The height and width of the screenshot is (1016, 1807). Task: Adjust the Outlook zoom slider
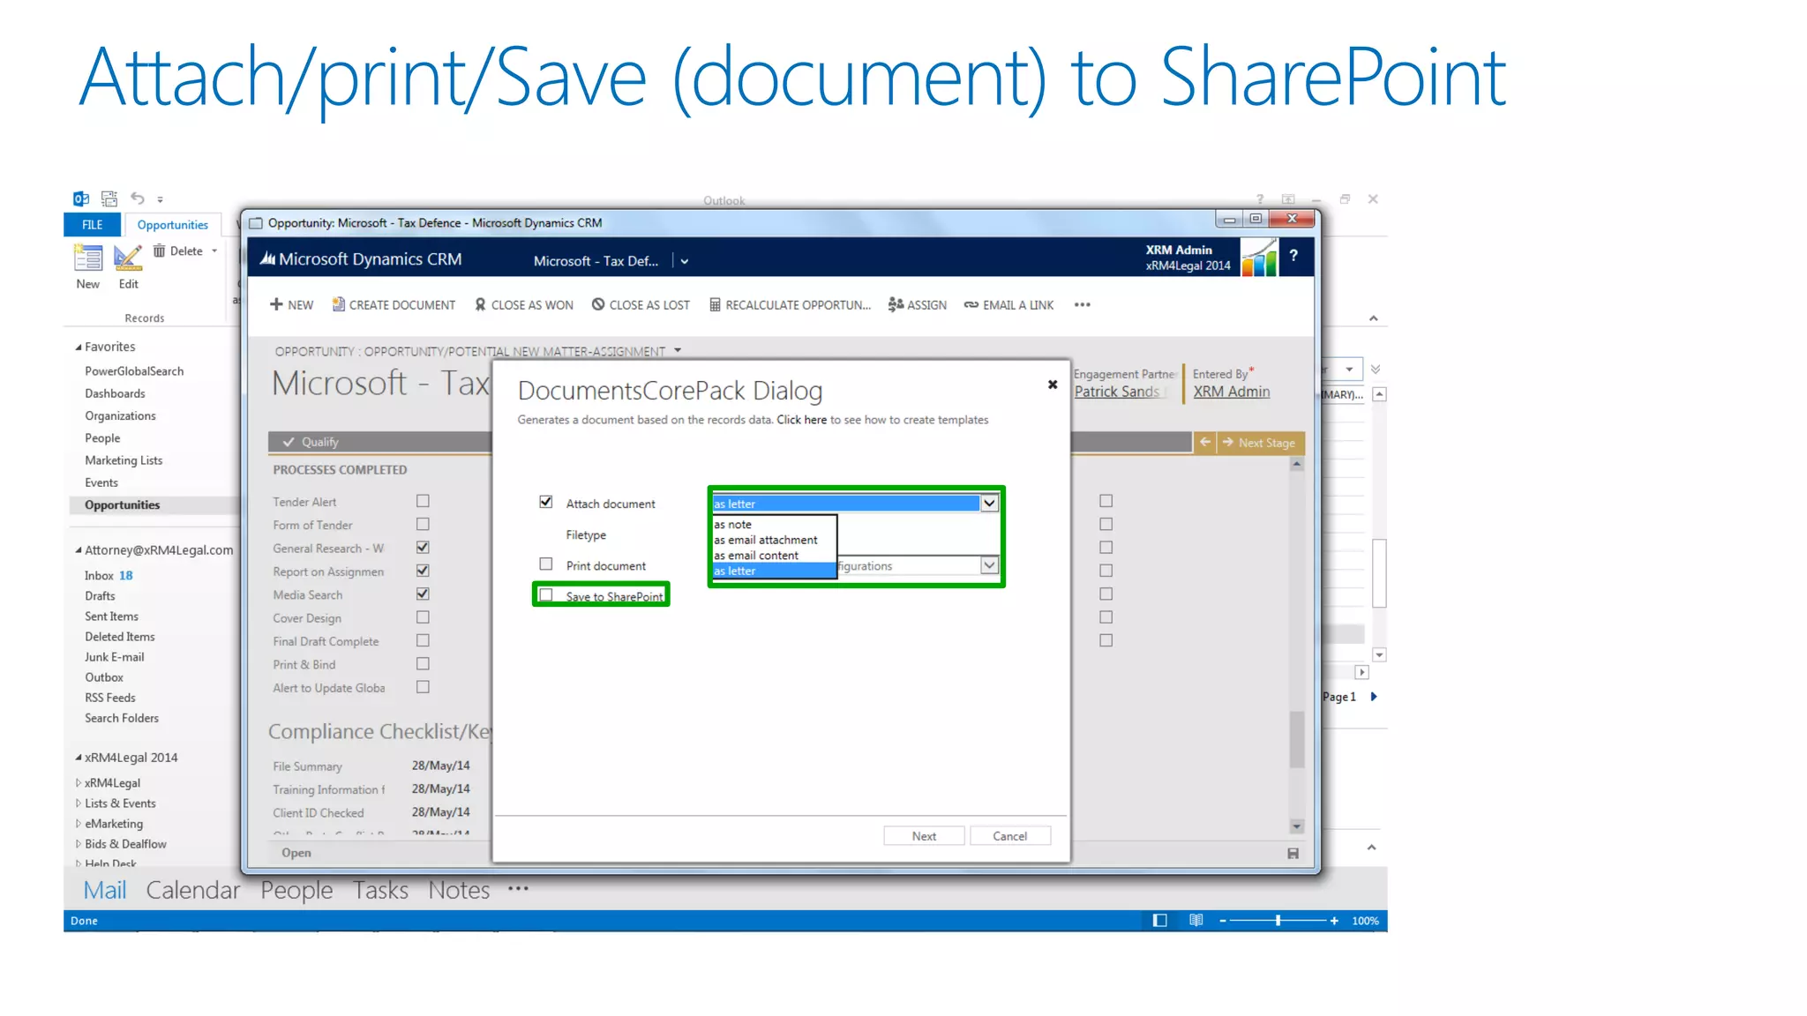coord(1278,921)
